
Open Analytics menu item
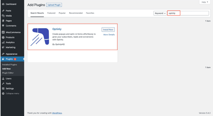12,42
